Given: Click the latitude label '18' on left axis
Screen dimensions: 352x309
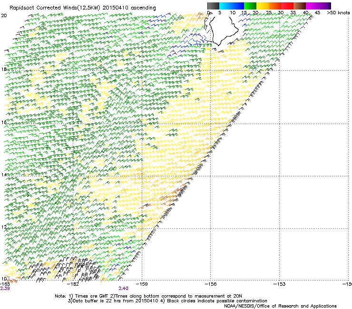Looking at the screenshot, I should pos(4,69).
